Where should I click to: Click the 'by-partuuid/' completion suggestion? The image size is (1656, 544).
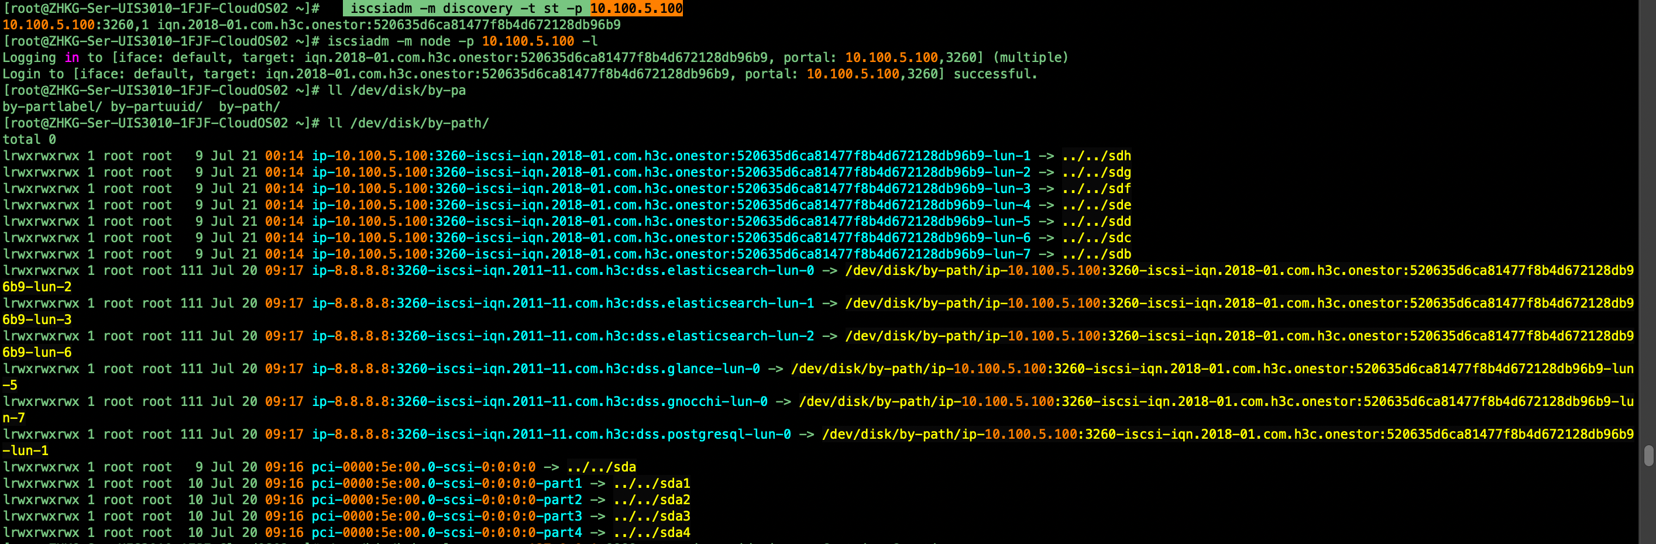[x=156, y=106]
